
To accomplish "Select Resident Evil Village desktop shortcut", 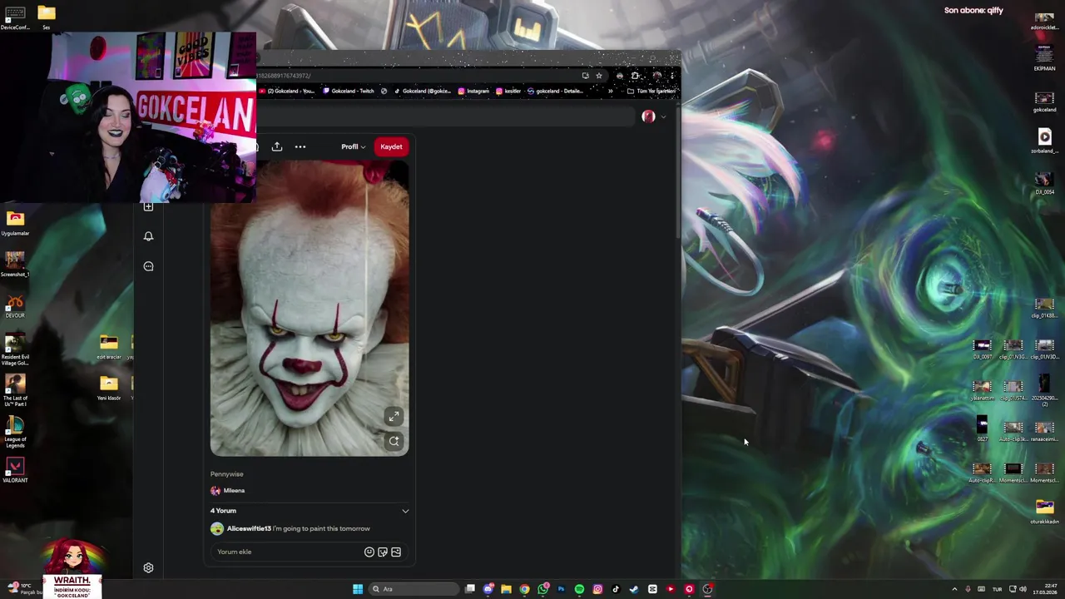I will 15,349.
